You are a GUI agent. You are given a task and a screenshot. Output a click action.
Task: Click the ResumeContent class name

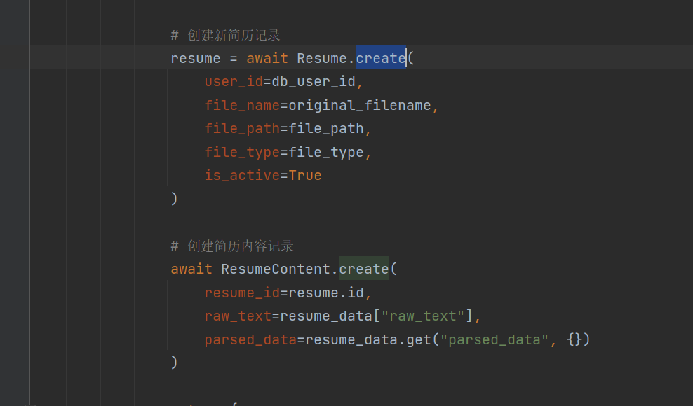(x=276, y=269)
